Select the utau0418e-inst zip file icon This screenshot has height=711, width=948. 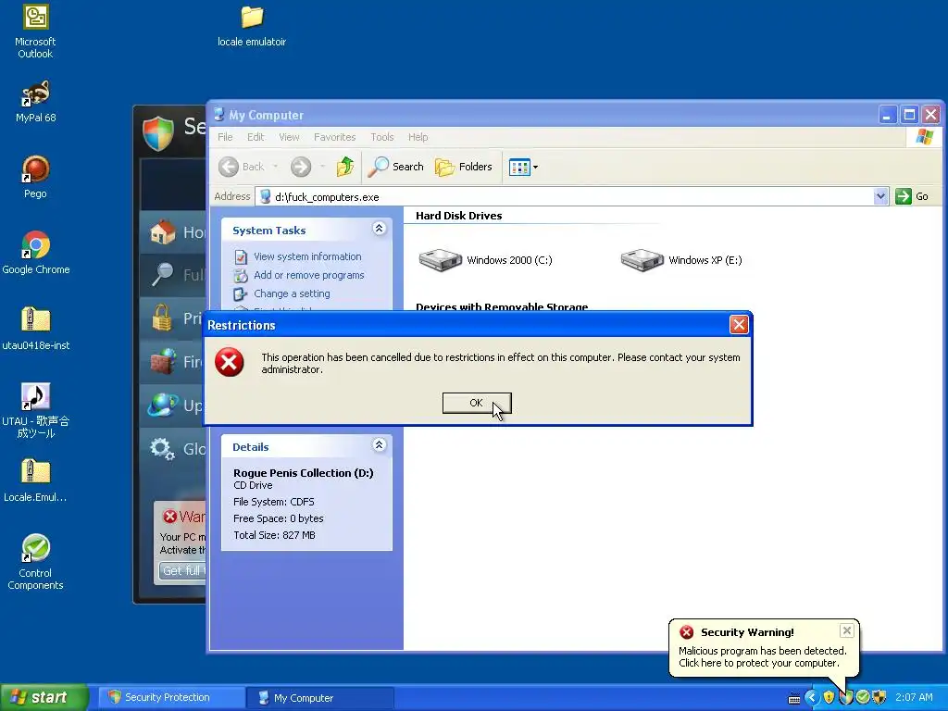click(35, 329)
